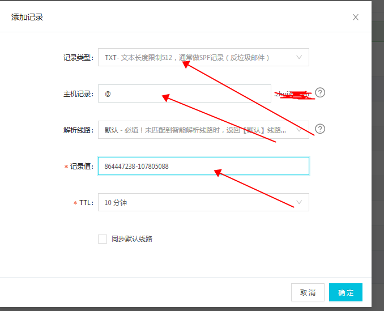Click the 记录类型 field label
The image size is (384, 311).
(77, 58)
